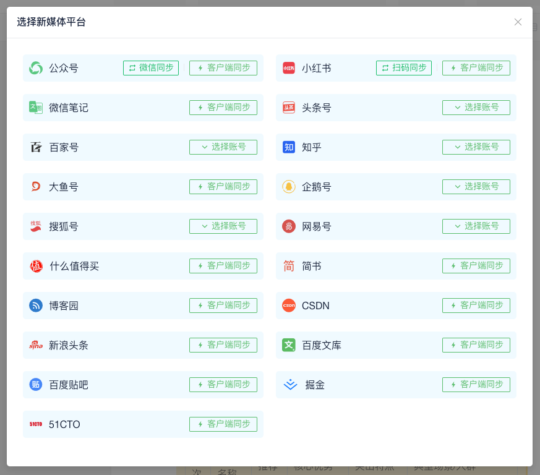Expand account selector for 网易号
The width and height of the screenshot is (540, 475).
pyautogui.click(x=476, y=226)
